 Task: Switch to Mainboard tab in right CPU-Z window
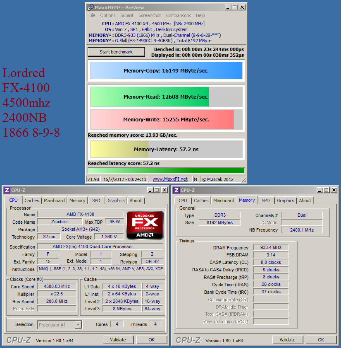tap(224, 201)
